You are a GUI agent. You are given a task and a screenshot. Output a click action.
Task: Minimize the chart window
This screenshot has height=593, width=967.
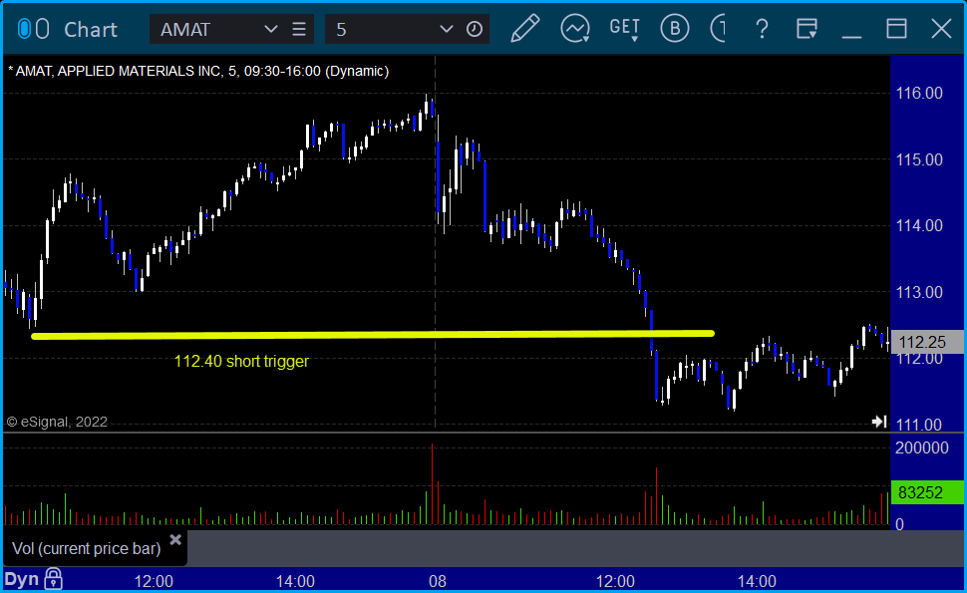(x=851, y=36)
